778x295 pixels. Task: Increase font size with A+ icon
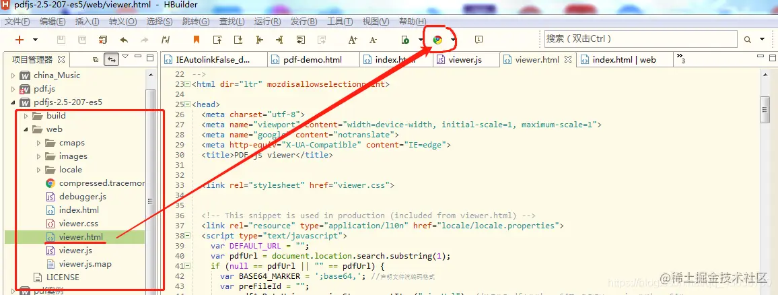click(353, 40)
